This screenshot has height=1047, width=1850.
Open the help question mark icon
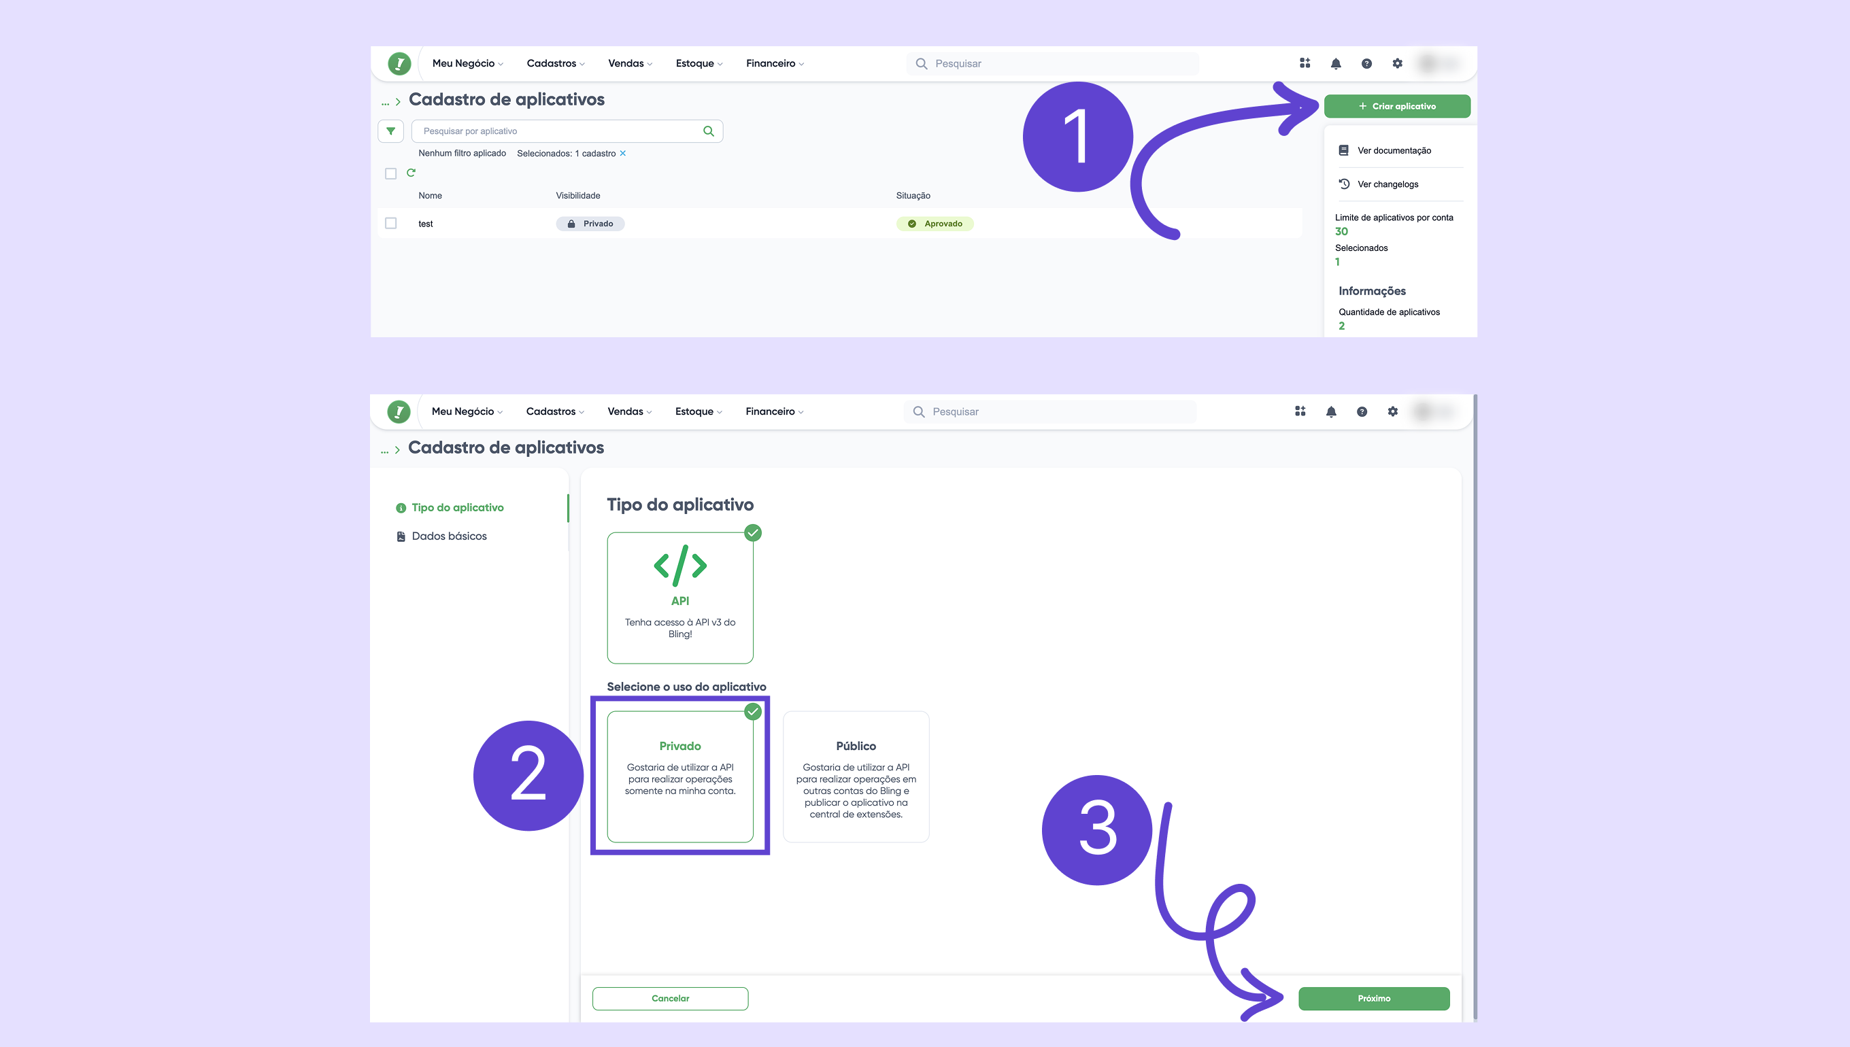click(1366, 63)
